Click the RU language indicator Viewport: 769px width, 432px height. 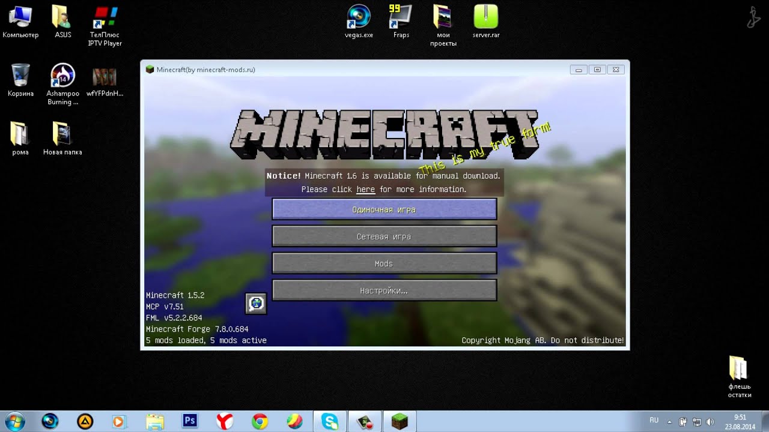[x=654, y=421]
